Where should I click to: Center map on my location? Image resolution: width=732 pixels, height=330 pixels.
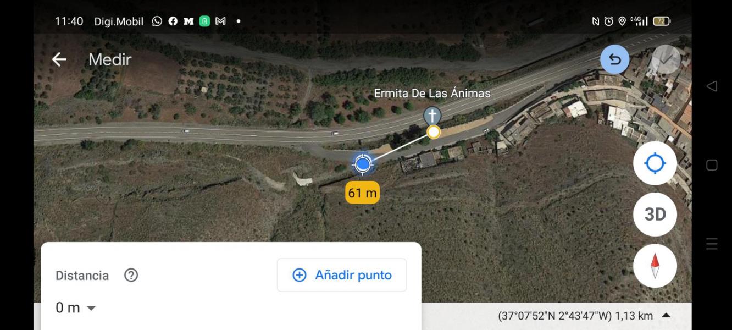tap(655, 163)
